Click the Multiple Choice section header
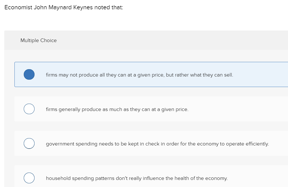The height and width of the screenshot is (187, 288). click(x=38, y=40)
